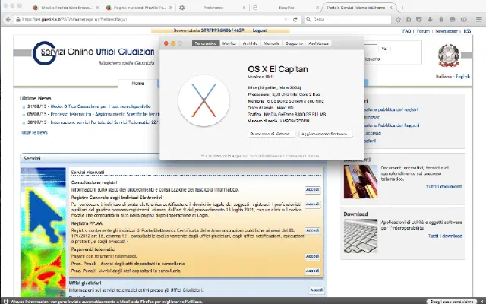Close the EasyPda tab
Screen dimensions: 486x304
[317, 8]
